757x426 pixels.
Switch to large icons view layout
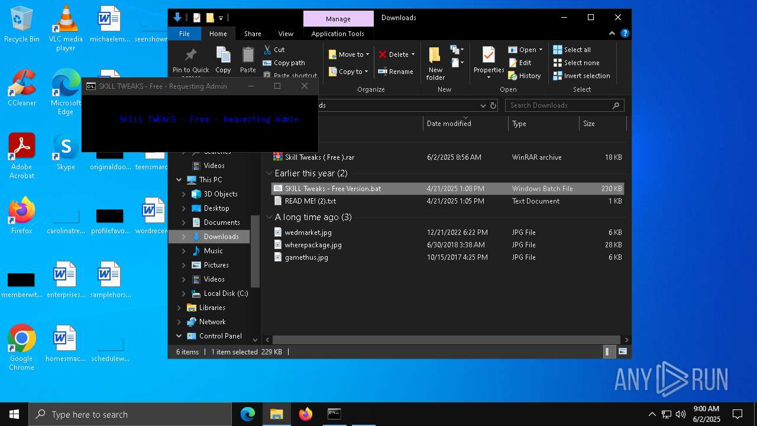click(x=622, y=352)
